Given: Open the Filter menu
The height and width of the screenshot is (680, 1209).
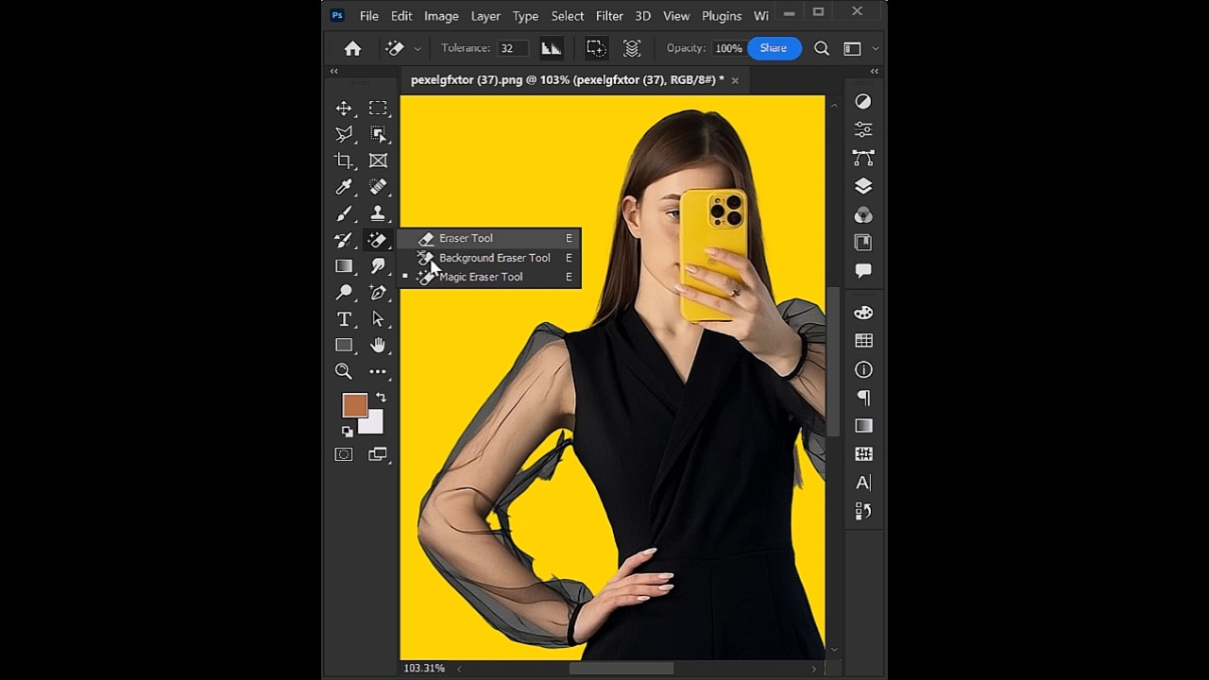Looking at the screenshot, I should pos(609,16).
